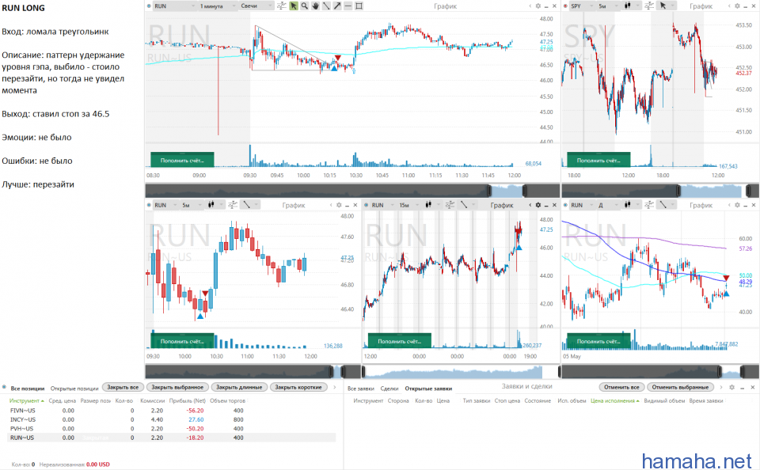Open settings gear of RUN daily chart
The image size is (760, 470).
(737, 205)
